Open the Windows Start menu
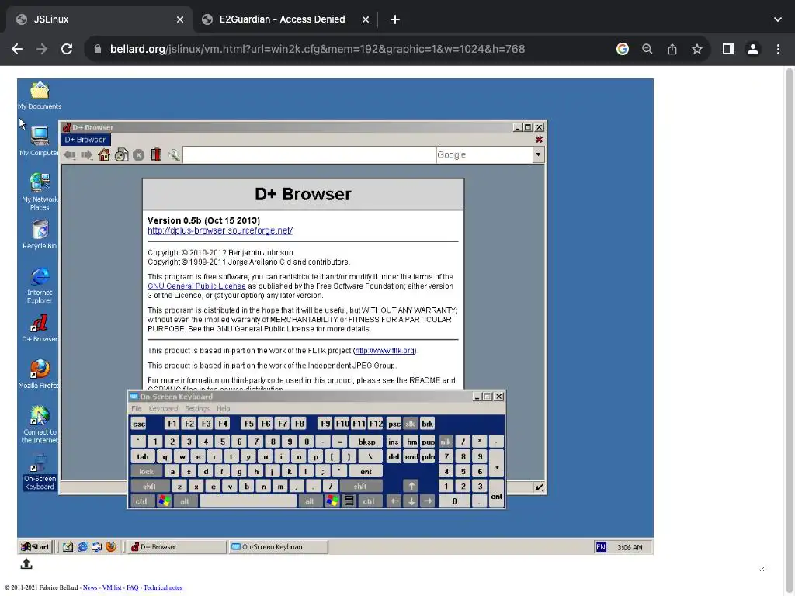The width and height of the screenshot is (795, 596). (36, 547)
